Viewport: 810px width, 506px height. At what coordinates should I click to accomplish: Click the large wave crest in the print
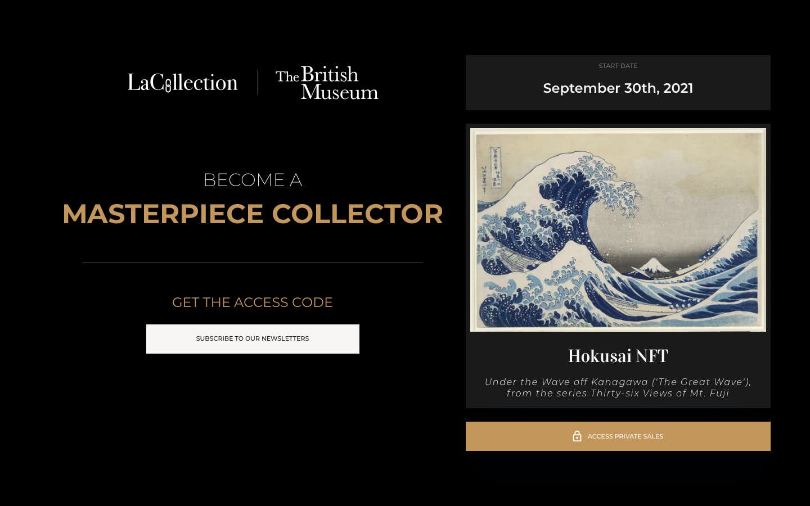[x=591, y=186]
